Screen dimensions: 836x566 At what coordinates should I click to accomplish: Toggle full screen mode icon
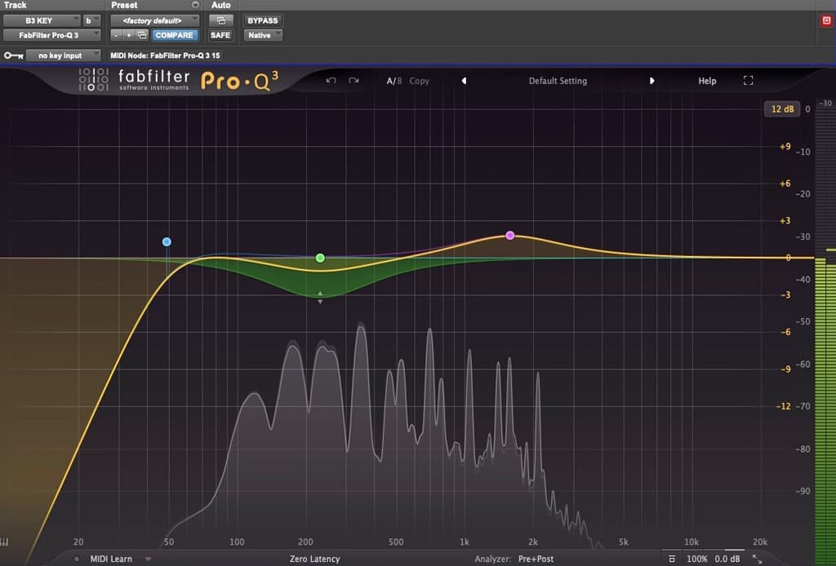coord(748,81)
